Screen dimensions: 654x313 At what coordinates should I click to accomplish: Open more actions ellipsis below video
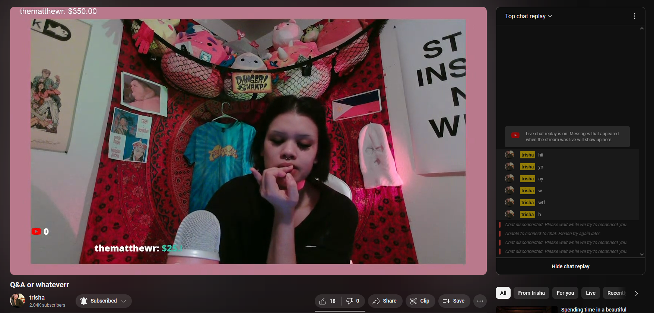tap(480, 301)
